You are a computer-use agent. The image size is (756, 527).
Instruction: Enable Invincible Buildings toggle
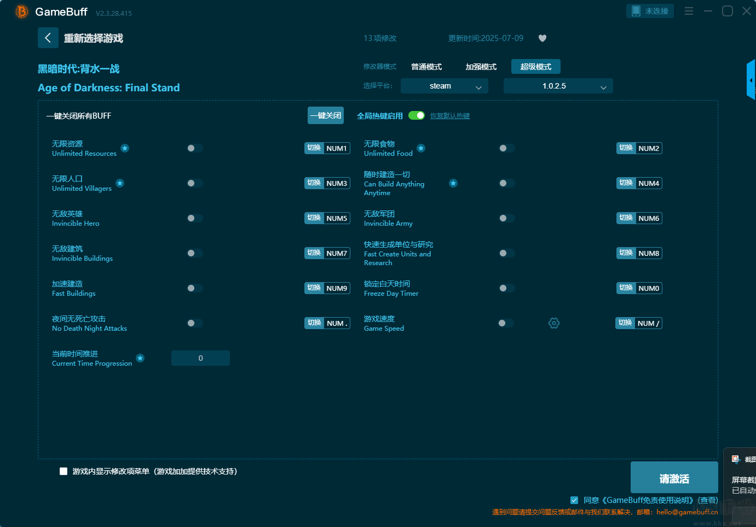click(194, 253)
